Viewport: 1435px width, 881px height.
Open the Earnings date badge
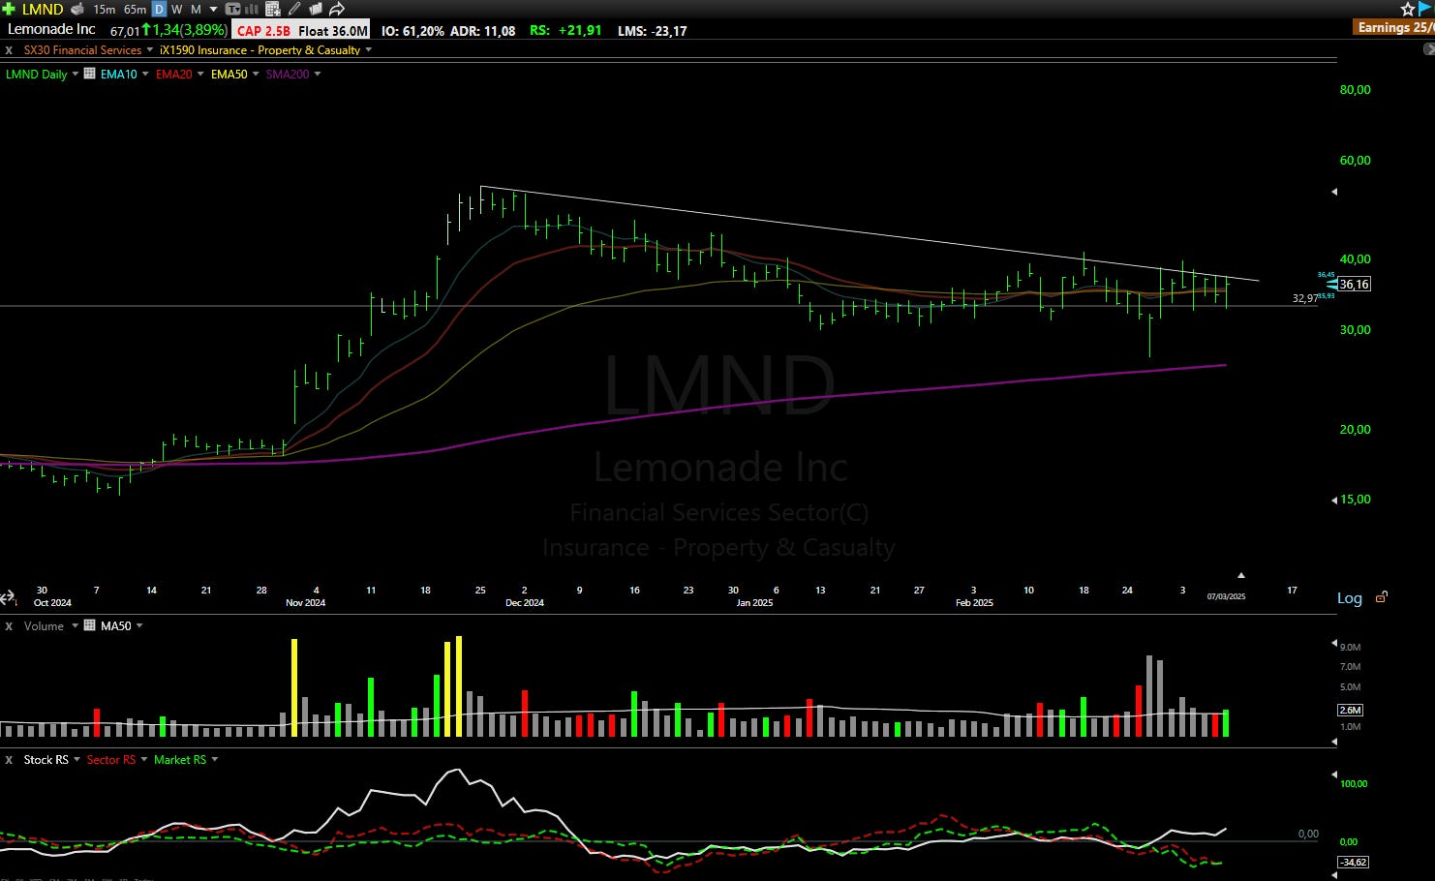point(1395,27)
